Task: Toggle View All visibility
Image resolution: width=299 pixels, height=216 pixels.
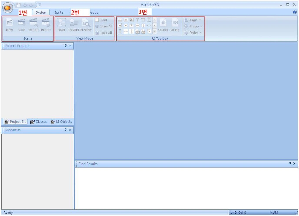Action: click(x=104, y=26)
